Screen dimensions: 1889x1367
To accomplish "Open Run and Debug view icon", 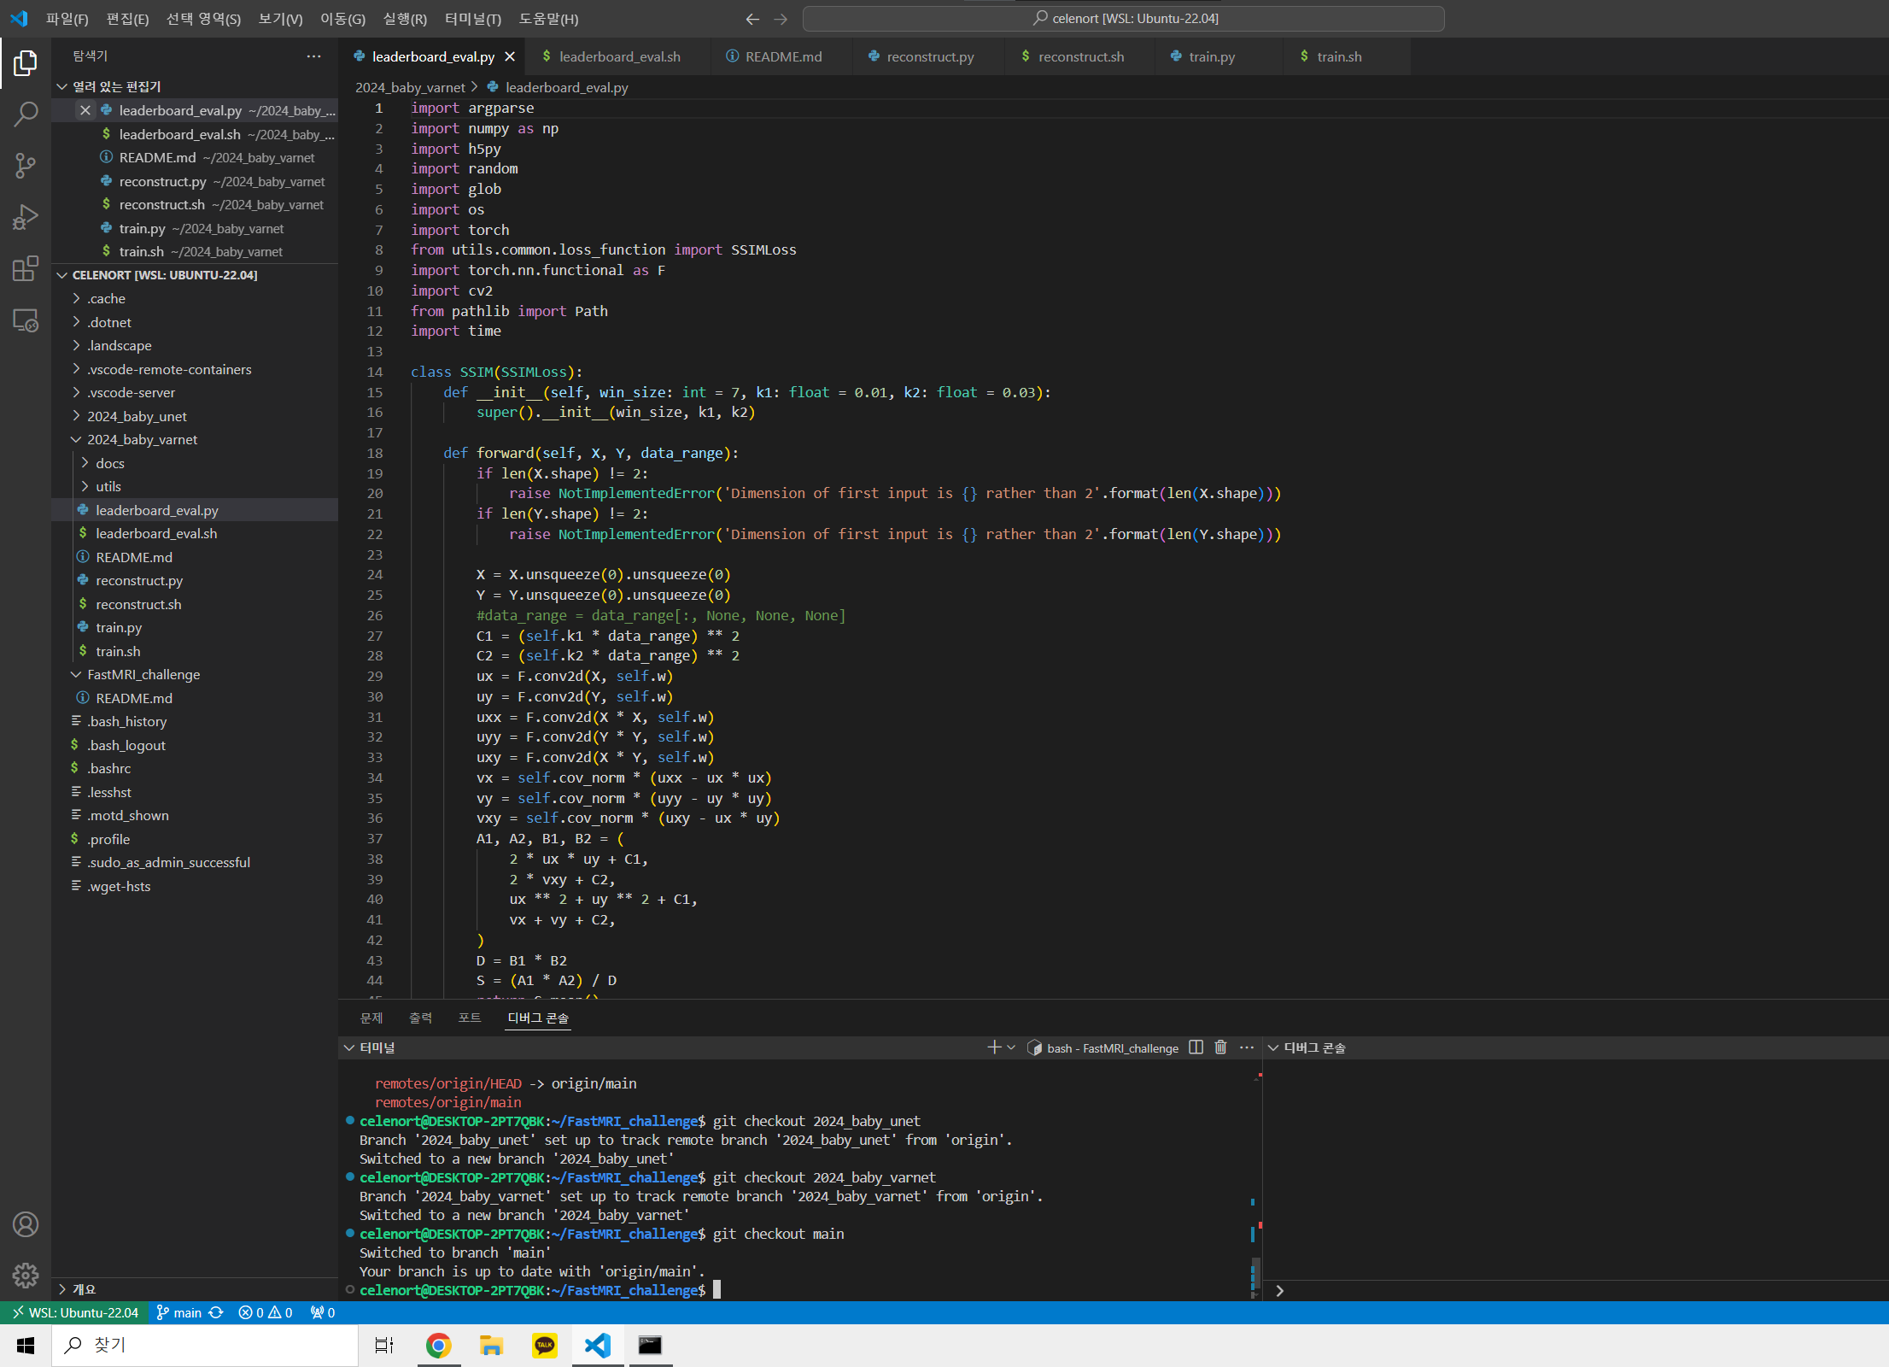I will coord(26,217).
